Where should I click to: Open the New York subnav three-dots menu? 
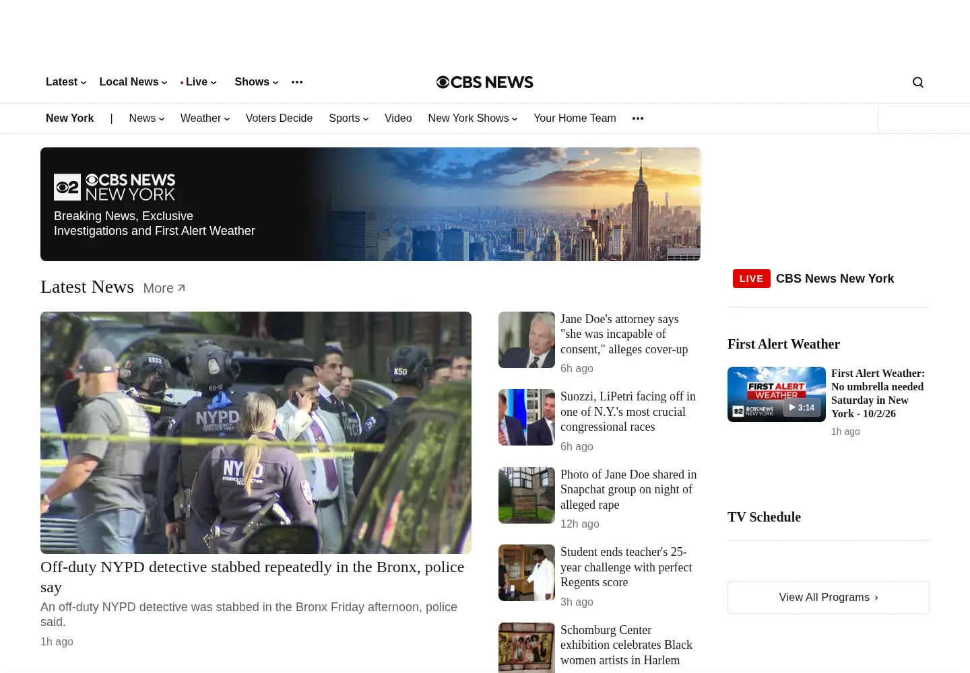638,118
